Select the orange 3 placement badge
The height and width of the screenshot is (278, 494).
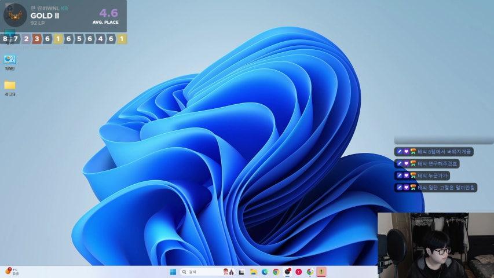tap(36, 39)
